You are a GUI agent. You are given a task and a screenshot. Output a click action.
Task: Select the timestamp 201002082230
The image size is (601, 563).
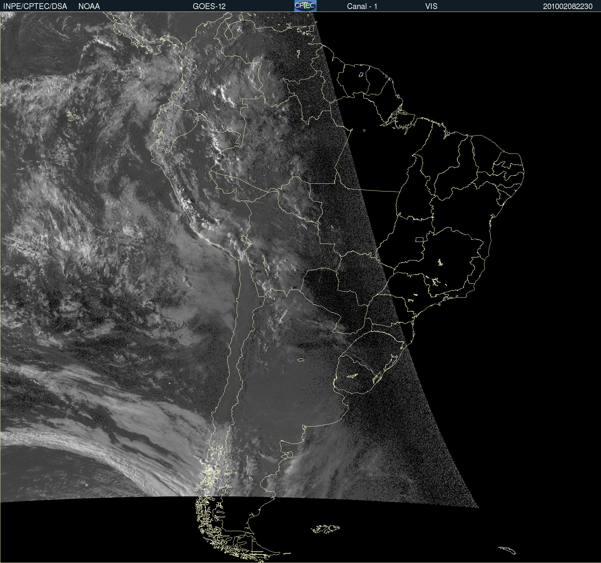point(568,6)
